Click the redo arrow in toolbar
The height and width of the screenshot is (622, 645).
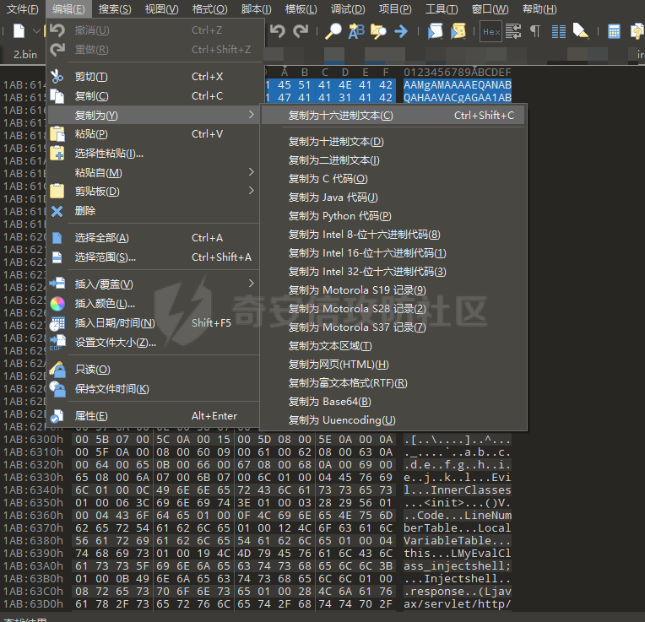[x=301, y=31]
